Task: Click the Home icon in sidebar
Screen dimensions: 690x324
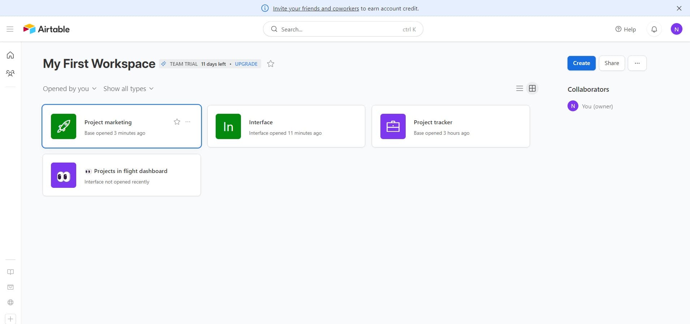Action: coord(10,55)
